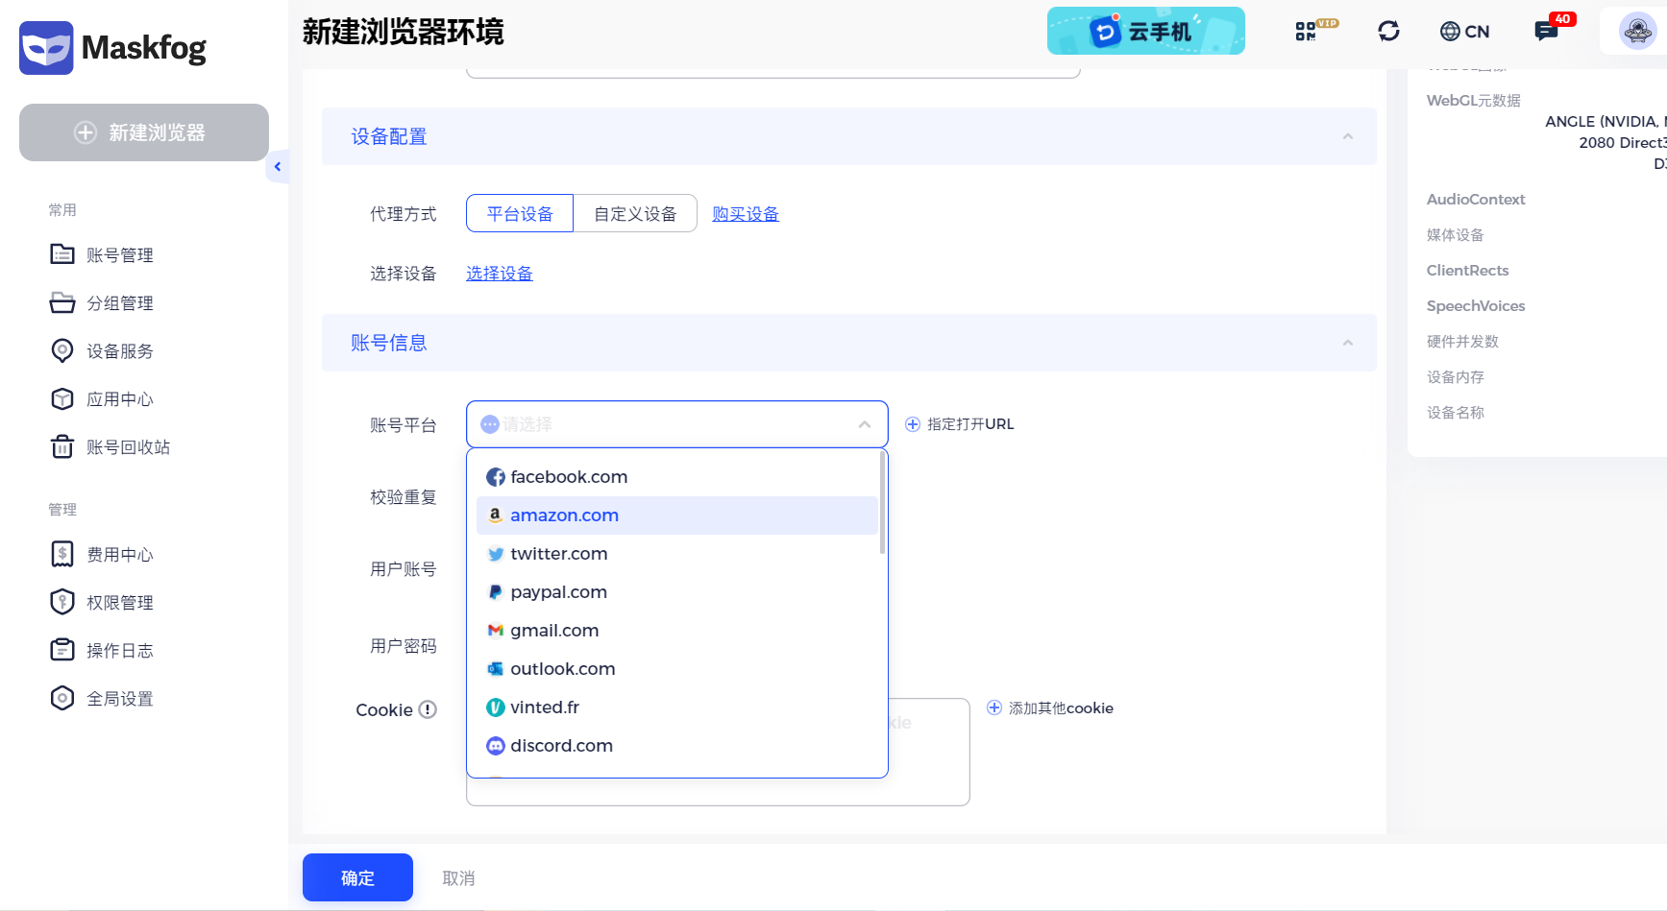Choose vinted.fr from platform list
The image size is (1667, 911).
pos(676,707)
